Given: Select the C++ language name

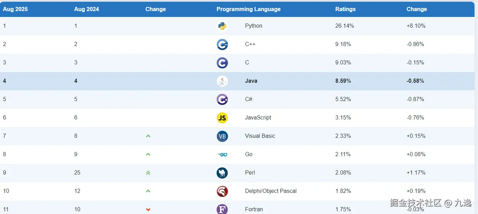Looking at the screenshot, I should click(250, 44).
